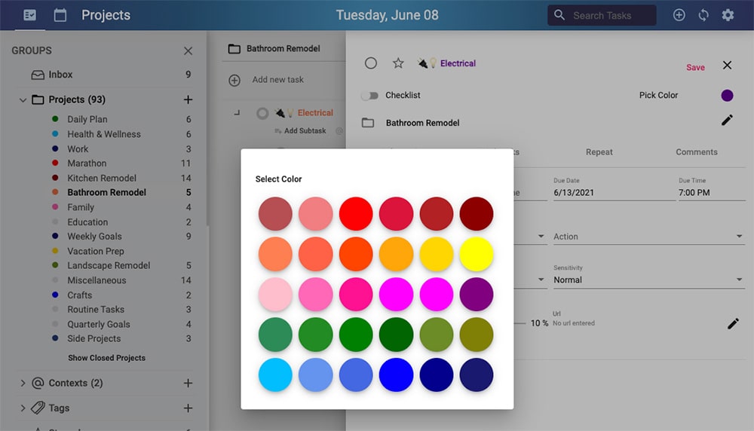The image size is (754, 431).
Task: Click the Save button
Action: point(695,68)
